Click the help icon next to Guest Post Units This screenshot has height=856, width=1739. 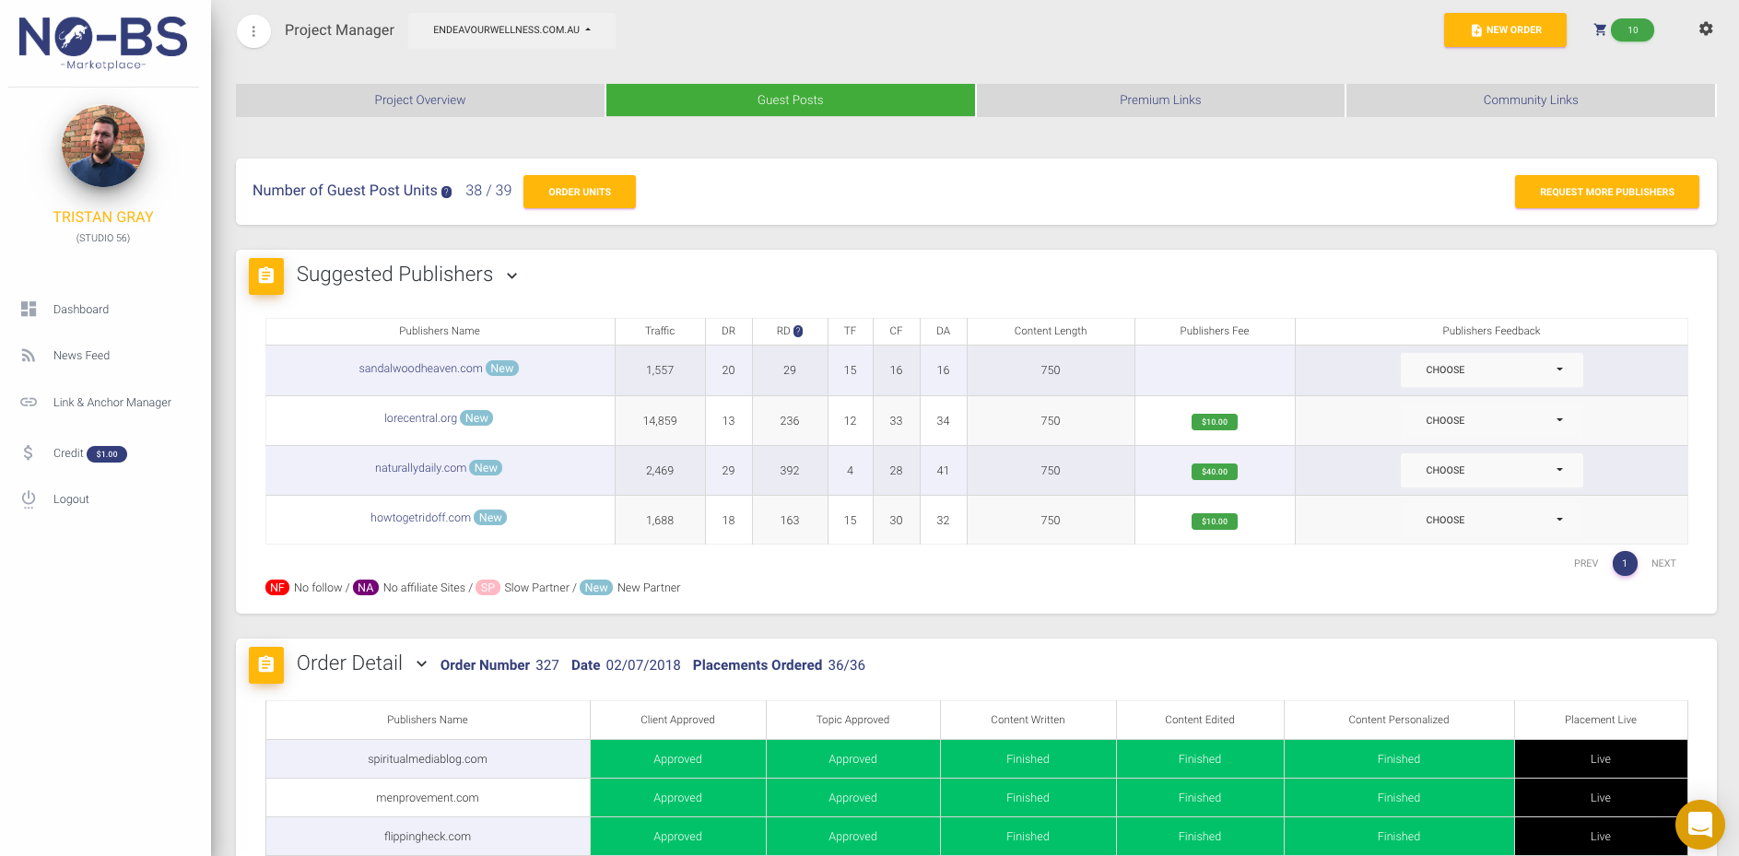[x=446, y=192]
